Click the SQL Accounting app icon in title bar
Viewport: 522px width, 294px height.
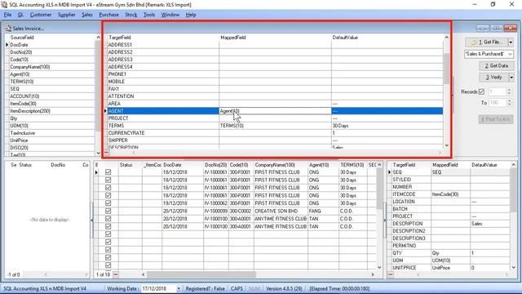[x=4, y=5]
